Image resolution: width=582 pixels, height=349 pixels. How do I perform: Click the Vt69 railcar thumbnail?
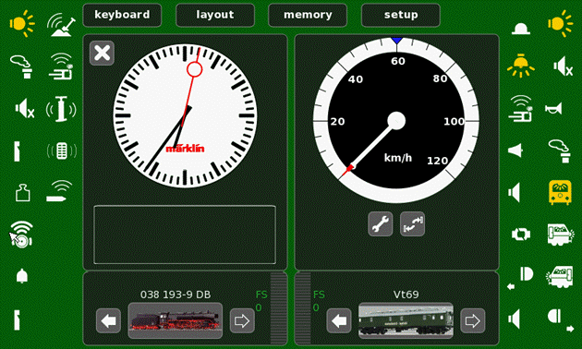(406, 320)
